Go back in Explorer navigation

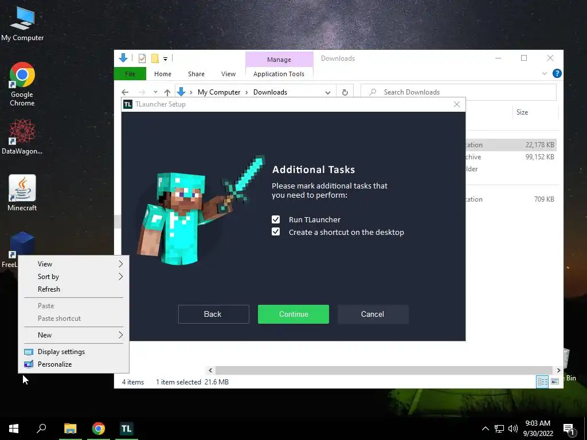click(x=125, y=92)
